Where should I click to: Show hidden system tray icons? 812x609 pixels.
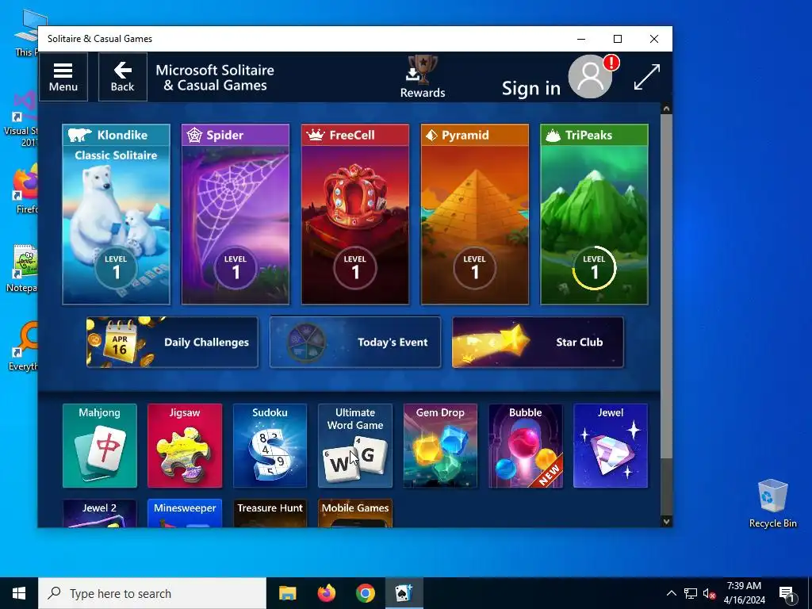(671, 593)
